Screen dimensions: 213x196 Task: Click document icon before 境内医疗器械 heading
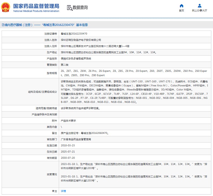tap(2, 25)
